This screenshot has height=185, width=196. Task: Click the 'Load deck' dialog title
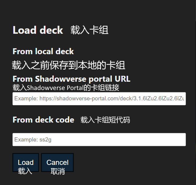38,30
